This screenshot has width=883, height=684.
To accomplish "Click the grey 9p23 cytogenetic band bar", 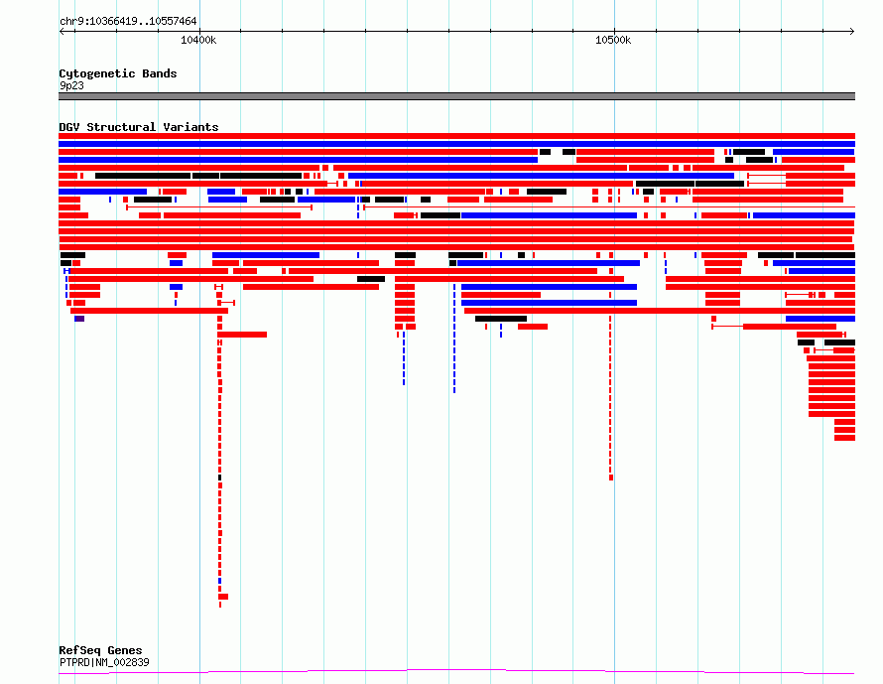I will tap(456, 96).
